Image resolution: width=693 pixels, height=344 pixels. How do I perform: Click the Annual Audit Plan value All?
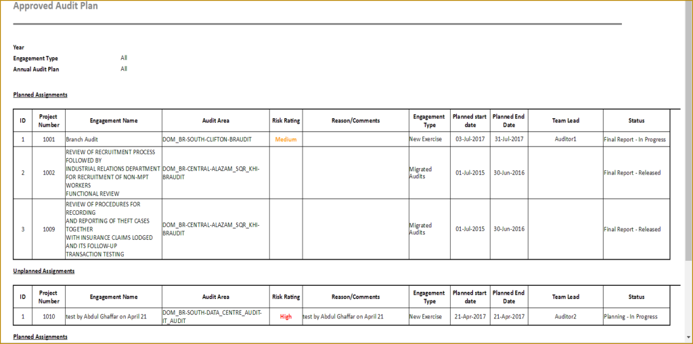(124, 69)
